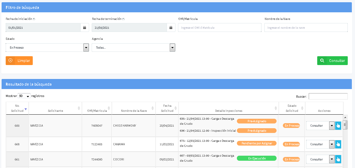Click the Buscar table search box
The width and height of the screenshot is (355, 168).
328,96
